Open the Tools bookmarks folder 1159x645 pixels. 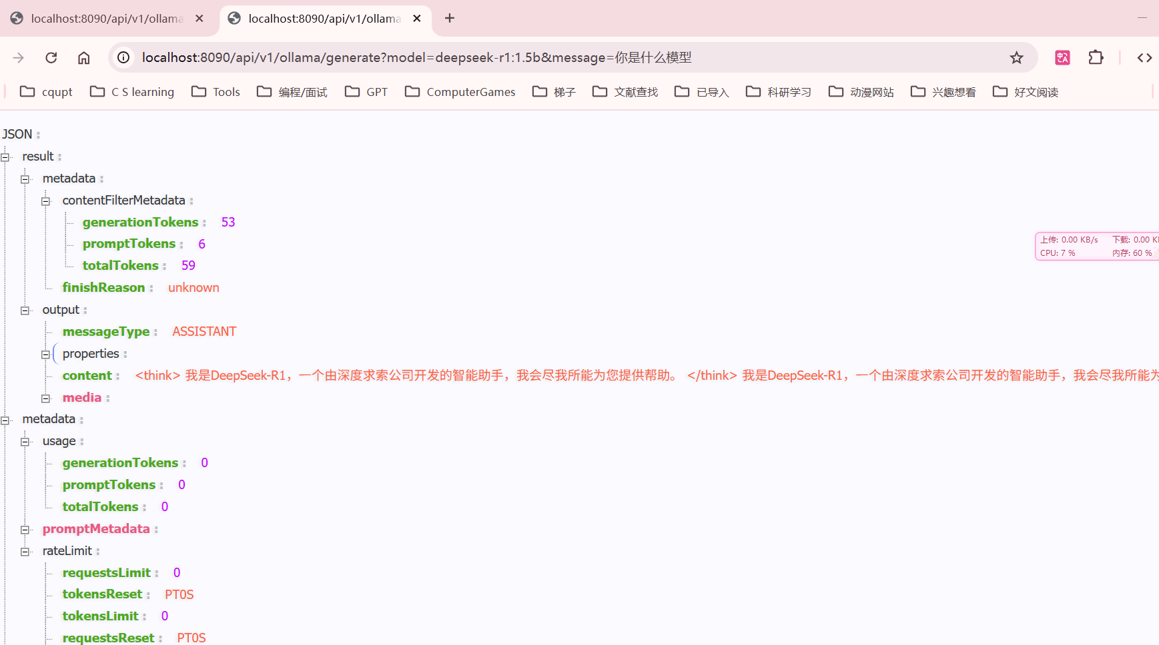click(x=216, y=92)
